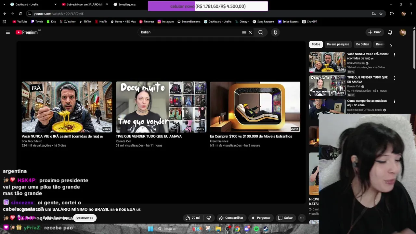Open options for TIVE QUE VENDER sidebar video
The width and height of the screenshot is (416, 234).
click(394, 78)
